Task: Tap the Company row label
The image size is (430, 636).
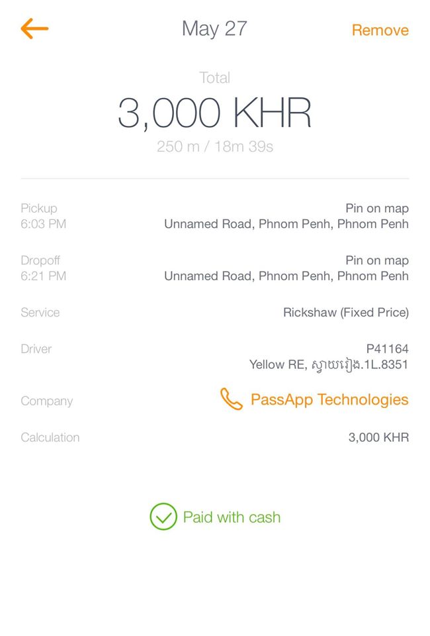Action: pos(47,401)
